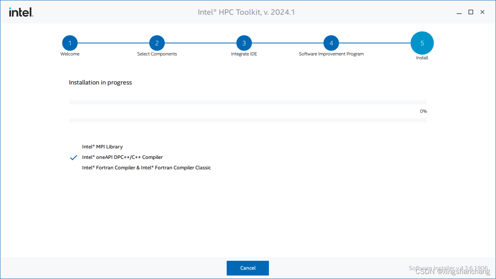496x279 pixels.
Task: Go to step 2 Select Components circle
Action: [157, 43]
